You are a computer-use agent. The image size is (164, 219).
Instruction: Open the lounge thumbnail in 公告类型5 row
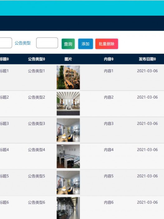pyautogui.click(x=68, y=182)
